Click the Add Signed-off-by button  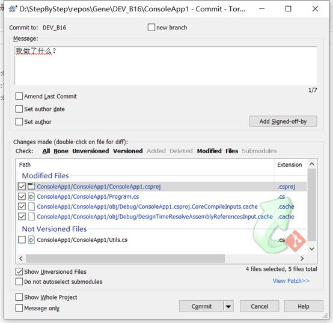click(283, 121)
